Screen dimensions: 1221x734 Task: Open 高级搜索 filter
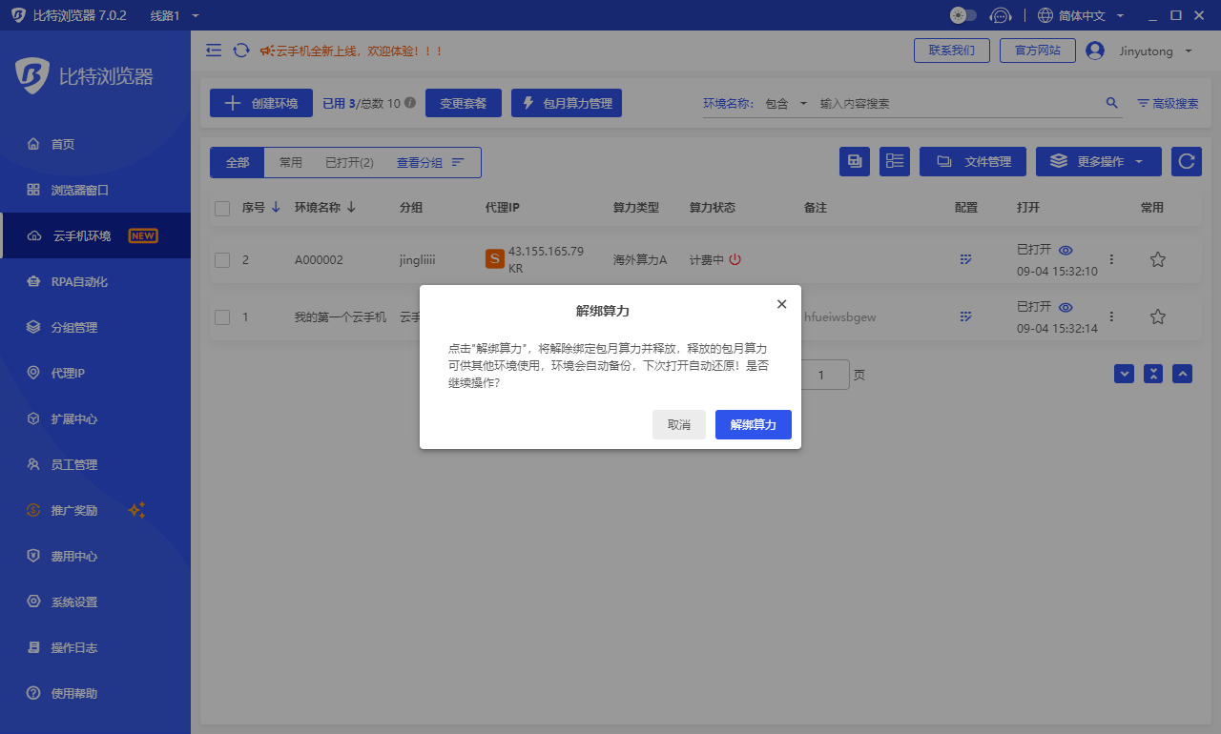1168,103
